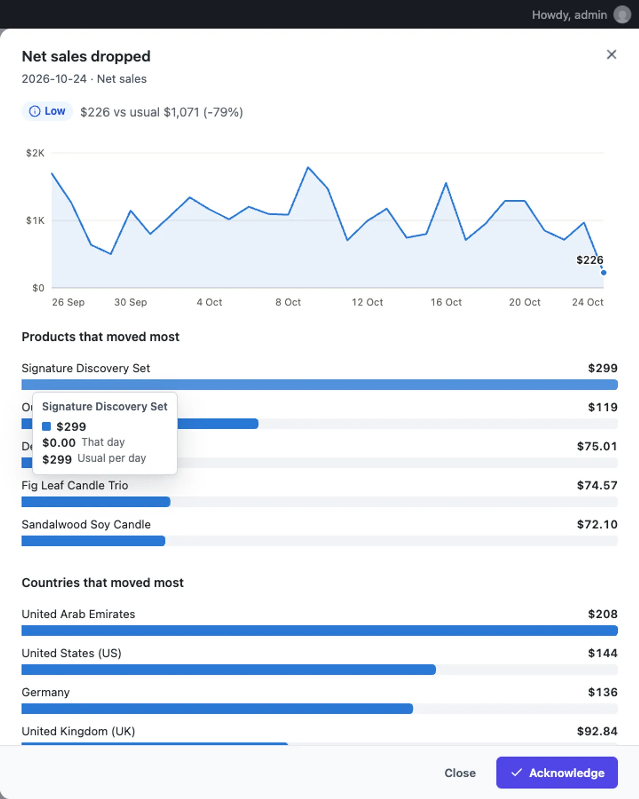Click the $226 data point on chart
The width and height of the screenshot is (639, 799).
tap(603, 273)
